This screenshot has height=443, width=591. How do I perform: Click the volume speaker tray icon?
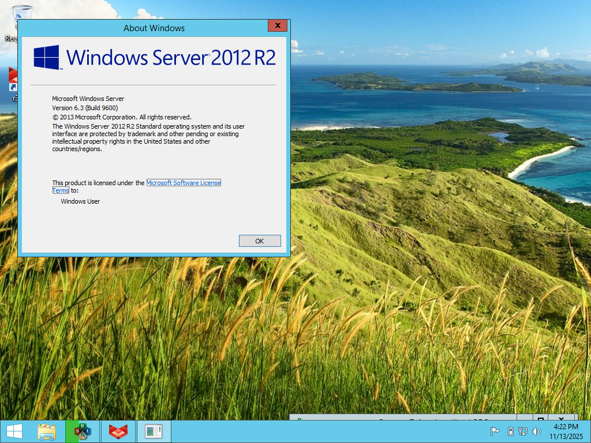click(536, 431)
